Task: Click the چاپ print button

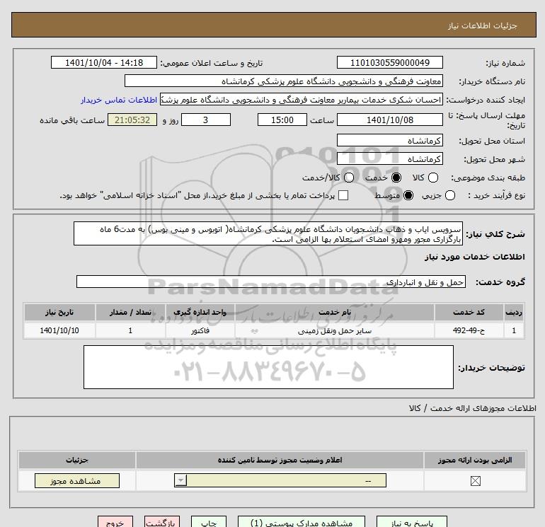Action: pos(209,522)
